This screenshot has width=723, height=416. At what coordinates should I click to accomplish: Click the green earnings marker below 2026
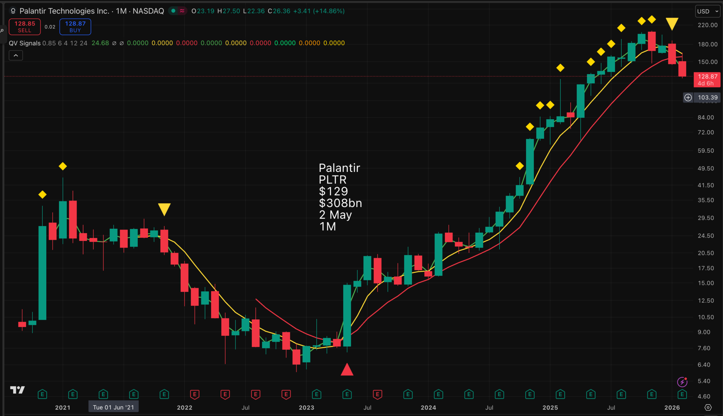tap(682, 394)
